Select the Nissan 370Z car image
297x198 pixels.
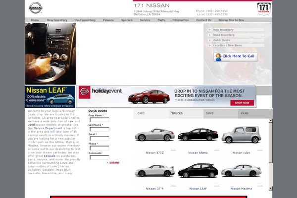[154, 135]
